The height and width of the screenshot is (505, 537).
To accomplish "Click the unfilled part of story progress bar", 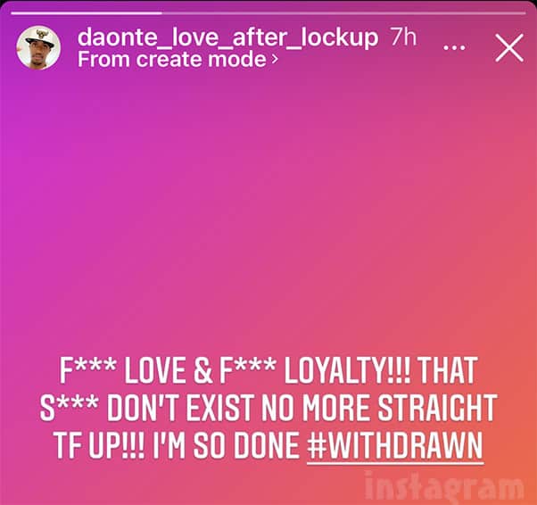I will point(343,13).
